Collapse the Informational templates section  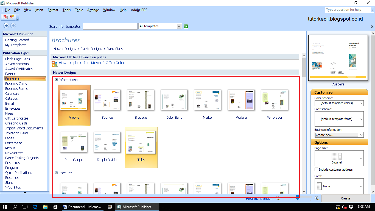coord(56,80)
